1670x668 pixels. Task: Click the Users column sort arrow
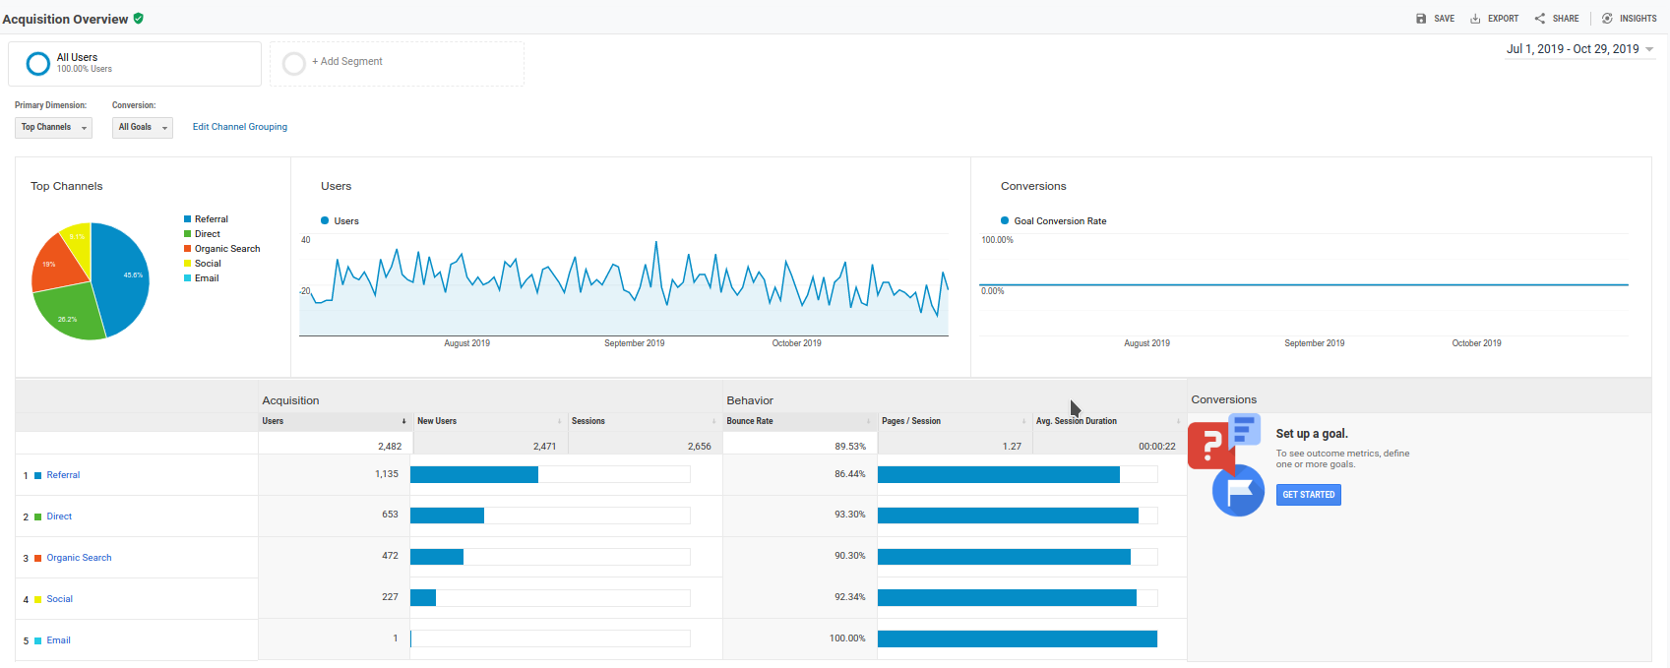403,421
